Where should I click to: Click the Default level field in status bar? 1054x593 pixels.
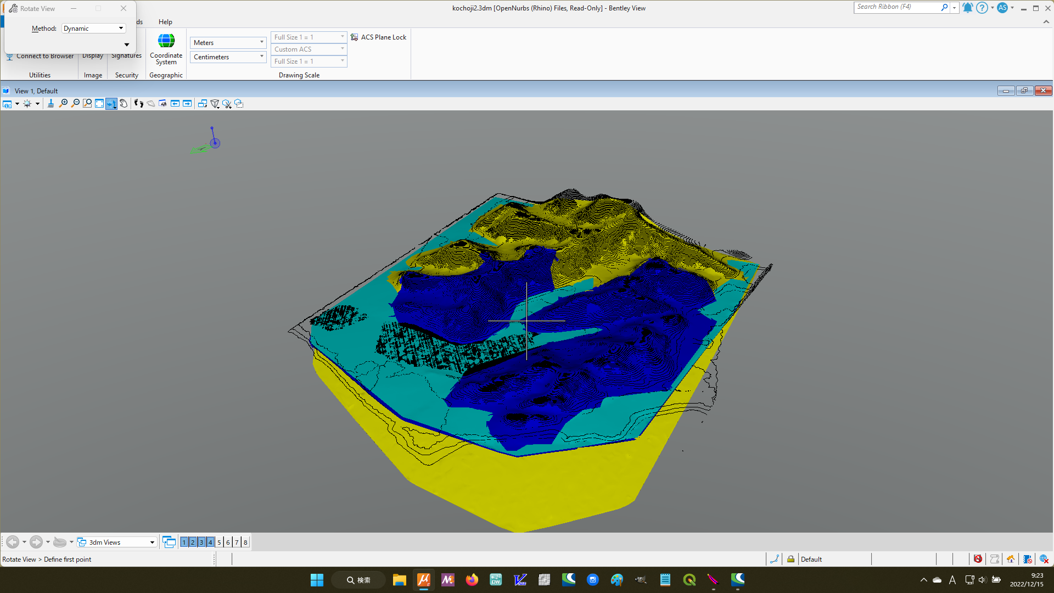click(834, 560)
